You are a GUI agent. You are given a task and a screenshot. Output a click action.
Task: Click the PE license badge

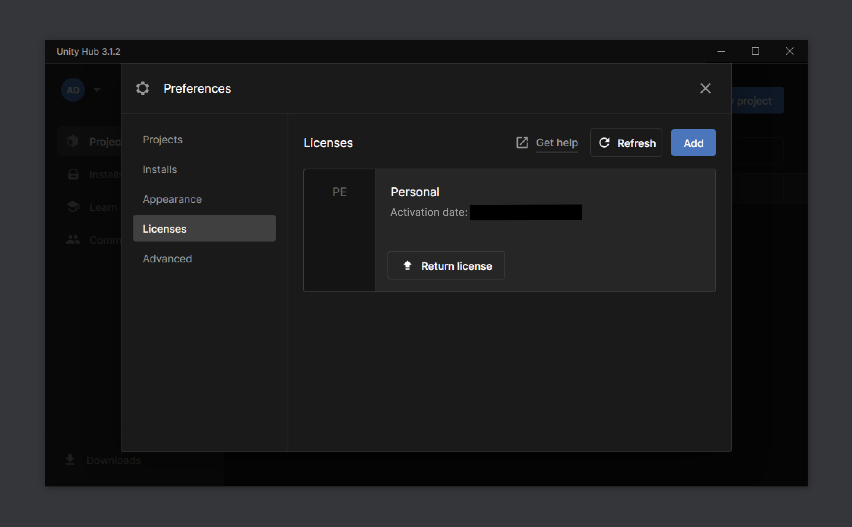coord(339,192)
